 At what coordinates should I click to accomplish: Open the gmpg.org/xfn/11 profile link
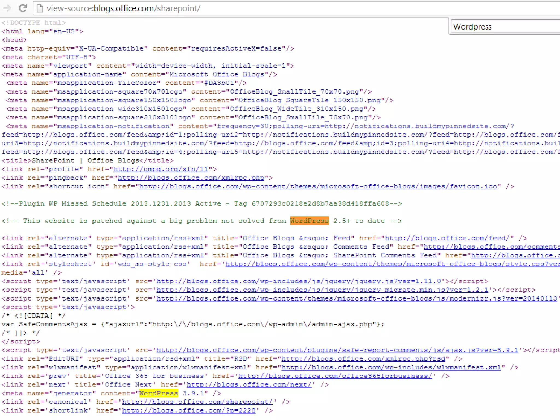pos(161,169)
